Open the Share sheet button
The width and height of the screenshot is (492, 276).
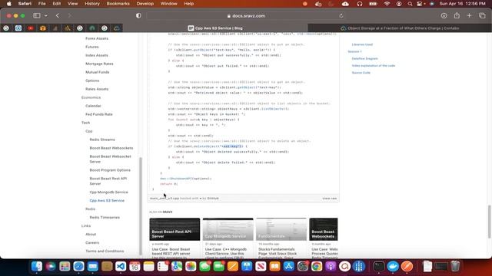click(457, 15)
